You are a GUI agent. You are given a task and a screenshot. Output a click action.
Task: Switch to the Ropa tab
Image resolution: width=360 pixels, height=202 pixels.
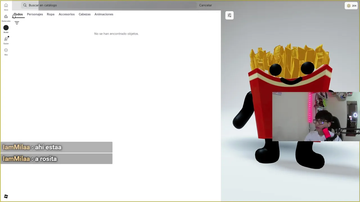point(51,14)
